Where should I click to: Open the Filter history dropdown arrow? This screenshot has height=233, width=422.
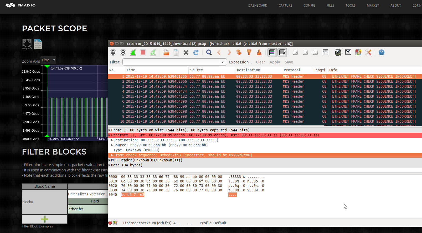point(223,62)
